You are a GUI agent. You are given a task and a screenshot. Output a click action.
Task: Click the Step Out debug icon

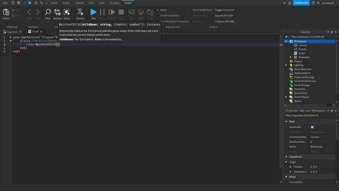(150, 12)
